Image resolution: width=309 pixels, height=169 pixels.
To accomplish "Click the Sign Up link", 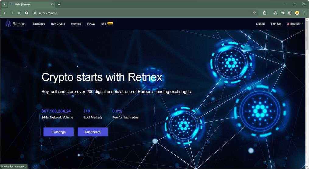I will 276,24.
